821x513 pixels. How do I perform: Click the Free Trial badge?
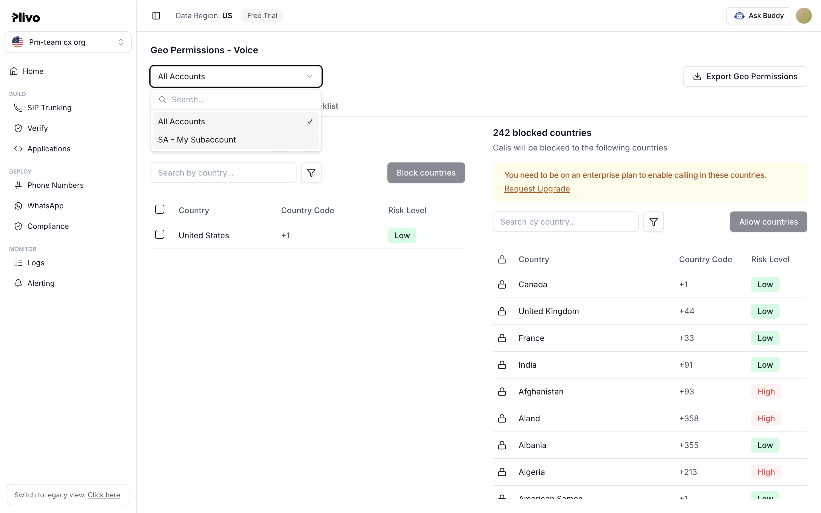tap(262, 16)
